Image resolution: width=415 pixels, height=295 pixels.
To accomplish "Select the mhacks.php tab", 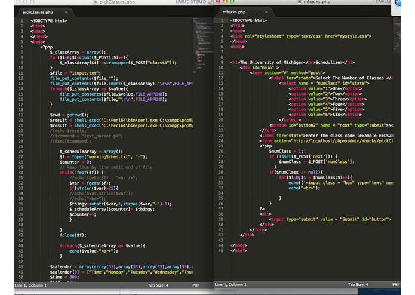I will 234,12.
